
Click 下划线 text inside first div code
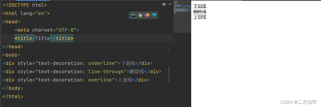coord(128,63)
